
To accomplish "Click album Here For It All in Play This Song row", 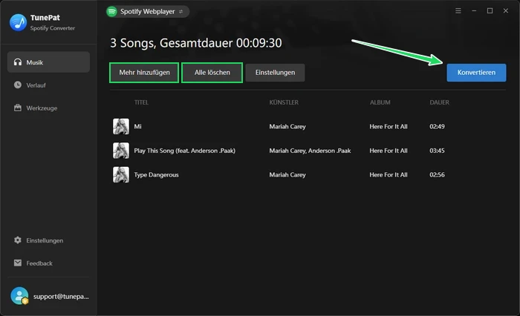I will (389, 151).
